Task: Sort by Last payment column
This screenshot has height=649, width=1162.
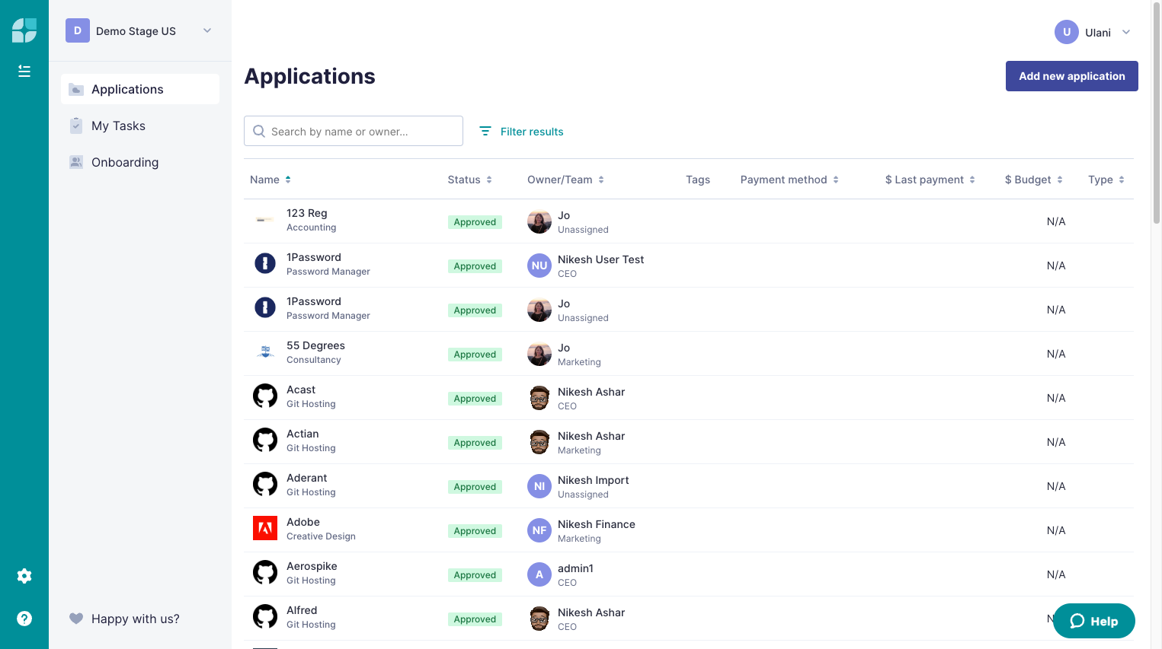Action: pos(930,180)
